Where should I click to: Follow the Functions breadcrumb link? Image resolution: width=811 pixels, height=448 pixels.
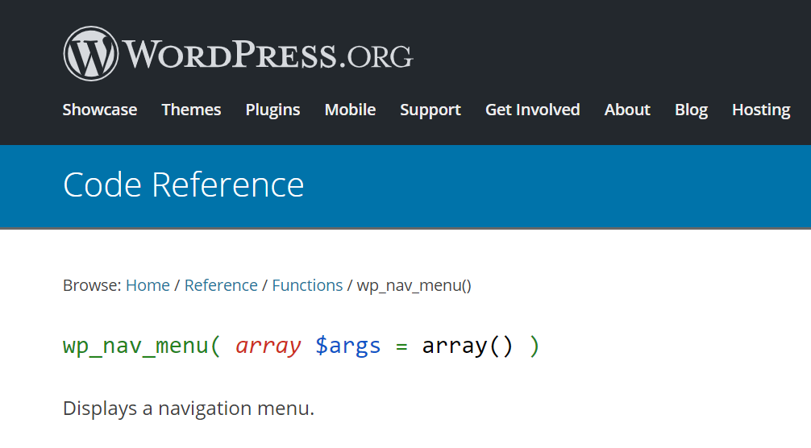point(307,285)
